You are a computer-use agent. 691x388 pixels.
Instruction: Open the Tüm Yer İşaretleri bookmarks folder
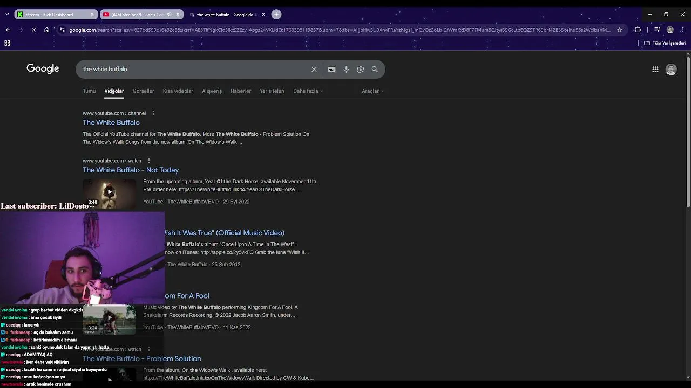[x=665, y=43]
